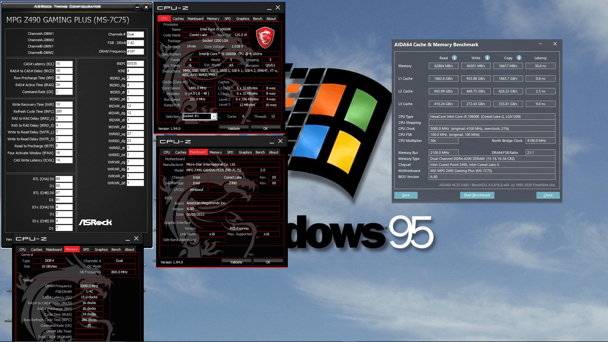Minimize the AIDA64 benchmark window
This screenshot has width=608, height=342.
(541, 44)
